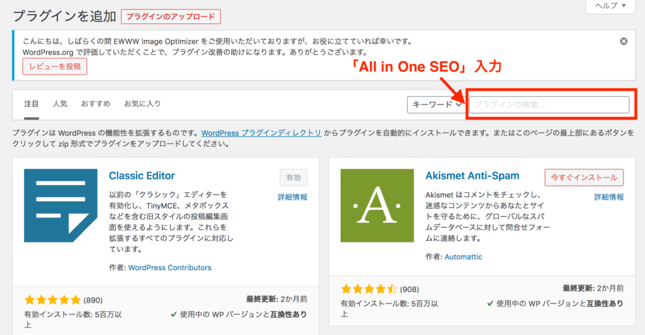This screenshot has width=645, height=335.
Task: Click the Classic Editor plugin icon
Action: [60, 205]
